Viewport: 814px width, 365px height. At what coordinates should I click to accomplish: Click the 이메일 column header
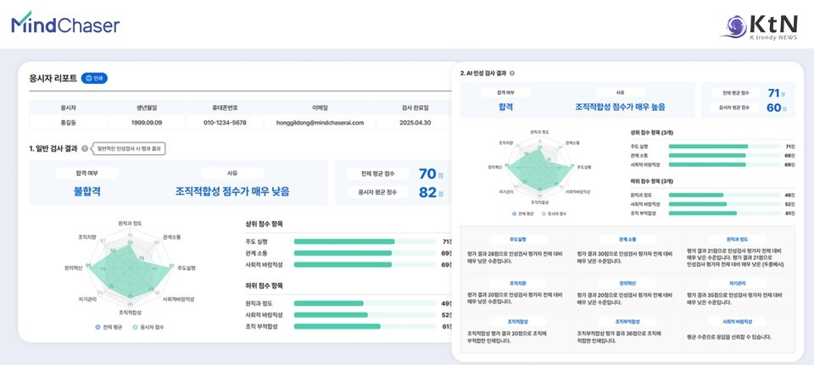pyautogui.click(x=320, y=108)
